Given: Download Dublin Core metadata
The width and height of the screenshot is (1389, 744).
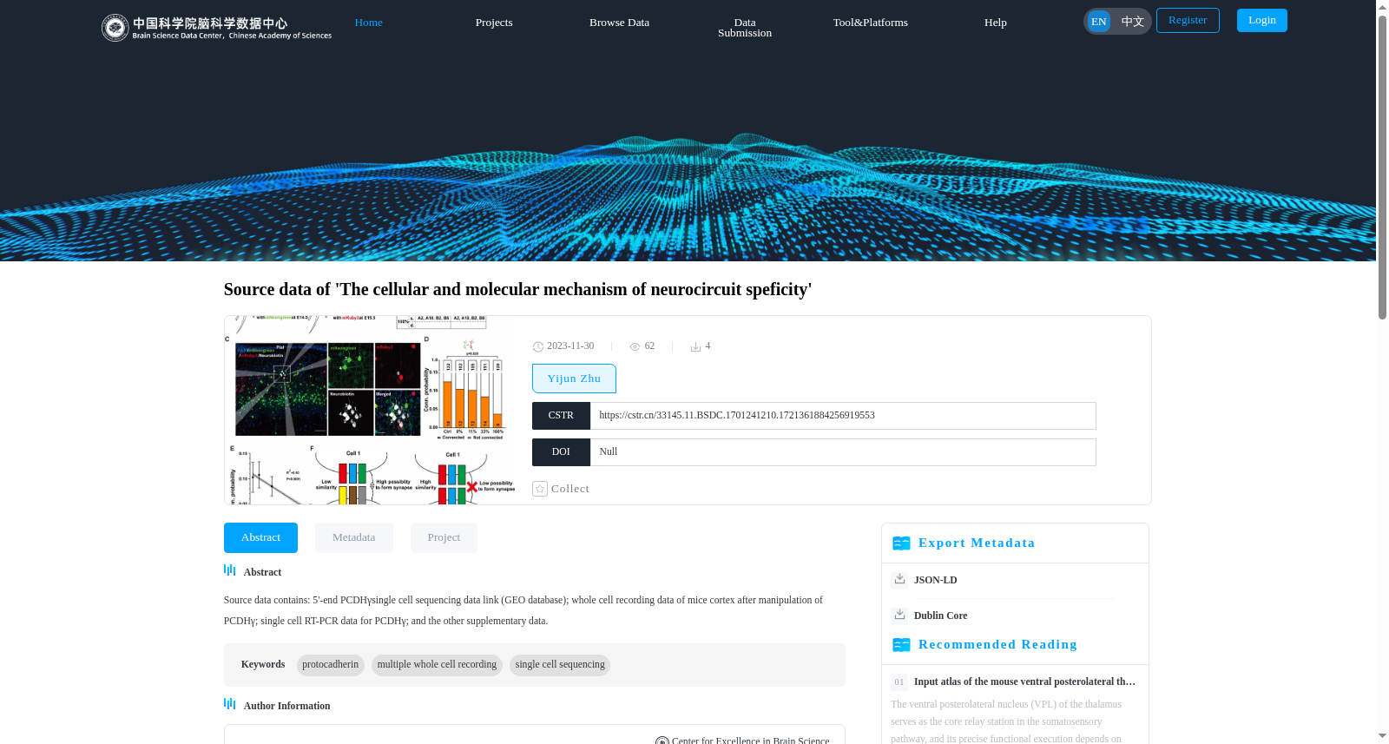Looking at the screenshot, I should point(940,616).
